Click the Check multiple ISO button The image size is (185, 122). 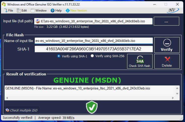[x=22, y=110]
